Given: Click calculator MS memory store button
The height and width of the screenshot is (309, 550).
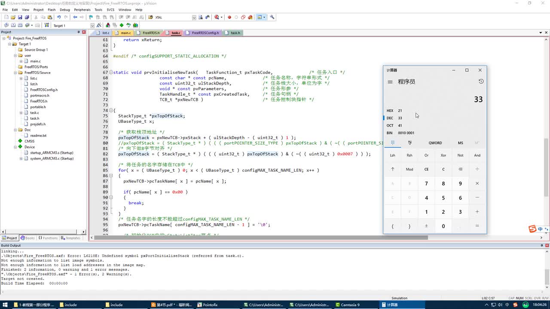Looking at the screenshot, I should (461, 143).
